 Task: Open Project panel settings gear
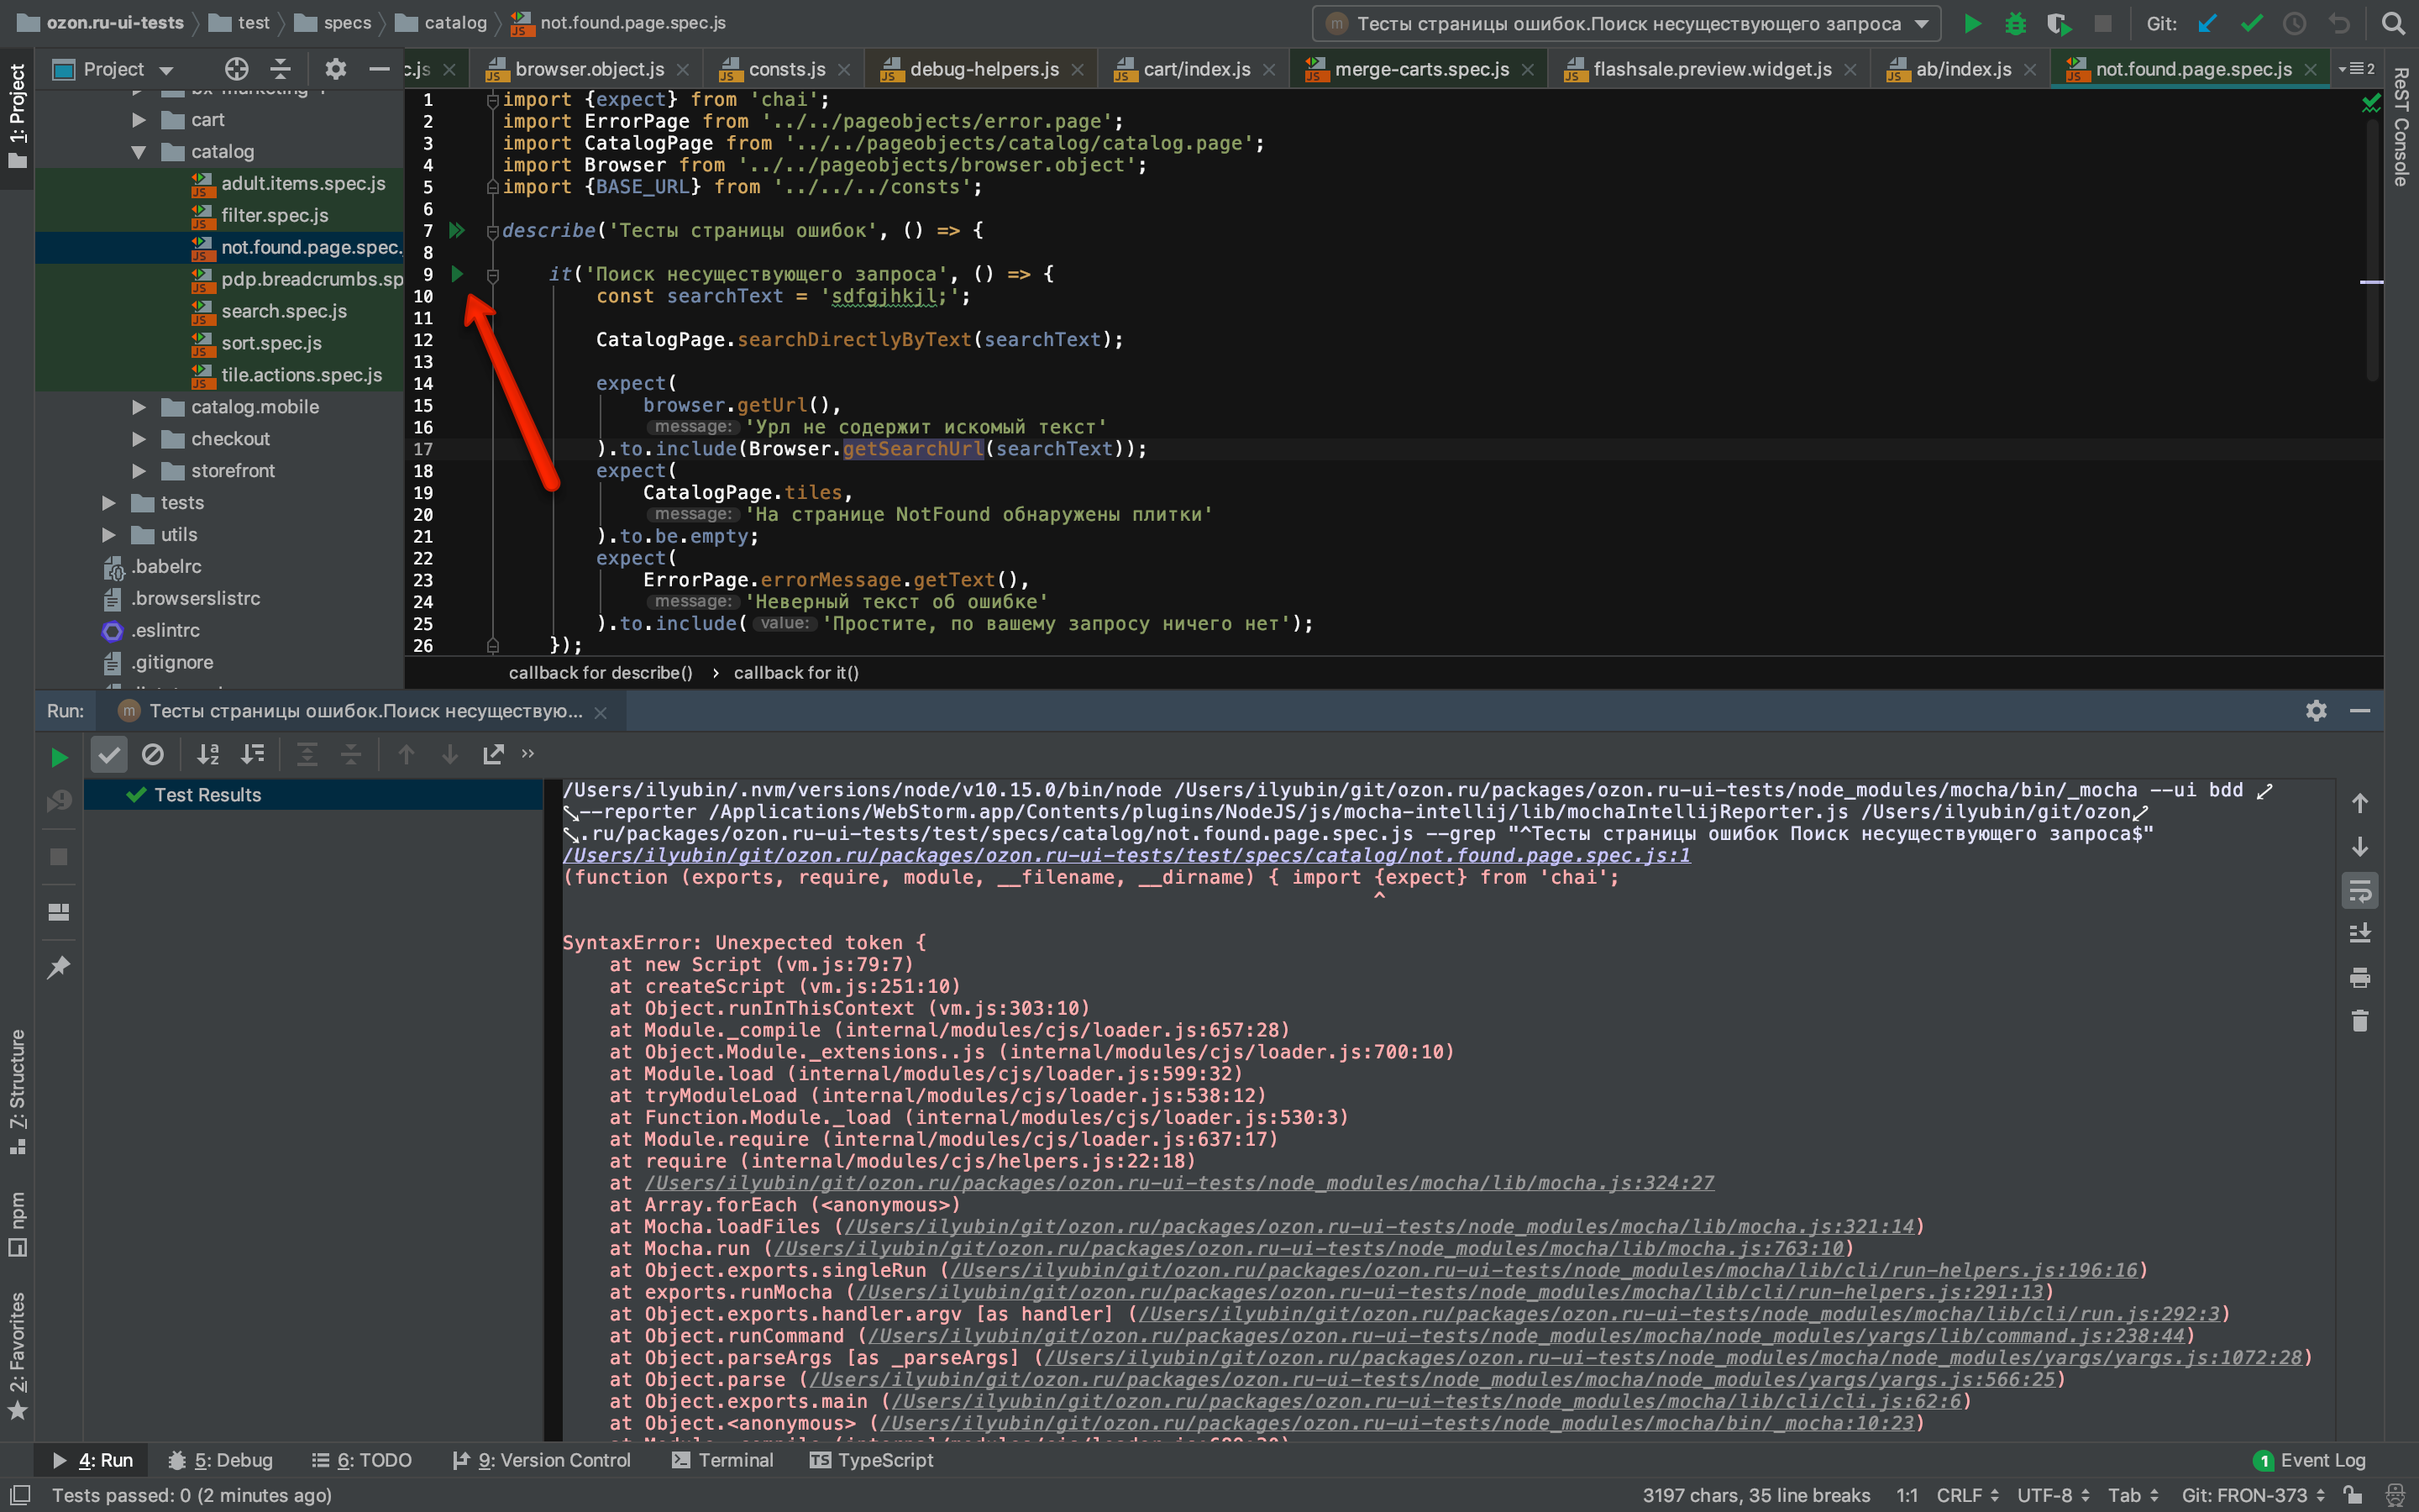coord(336,68)
